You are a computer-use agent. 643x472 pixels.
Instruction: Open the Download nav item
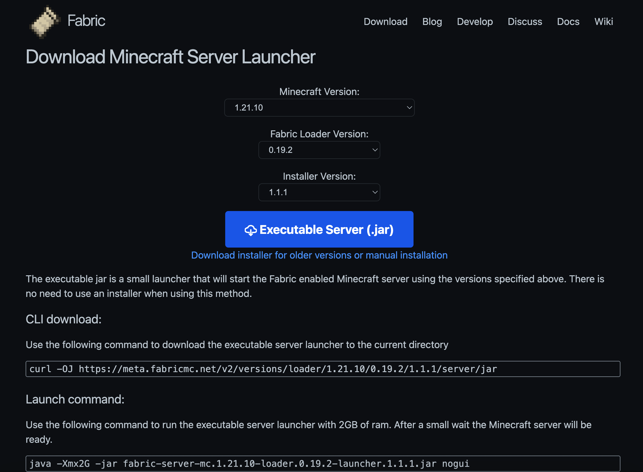[385, 22]
